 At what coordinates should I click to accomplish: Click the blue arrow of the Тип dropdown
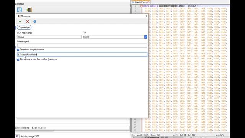[x=145, y=37]
